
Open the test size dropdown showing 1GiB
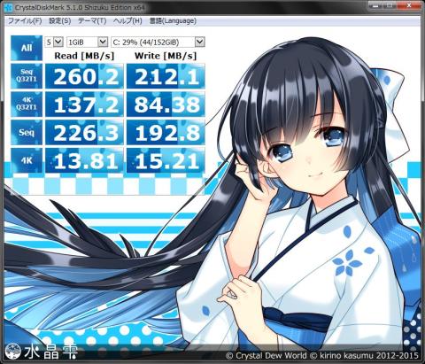pos(87,42)
